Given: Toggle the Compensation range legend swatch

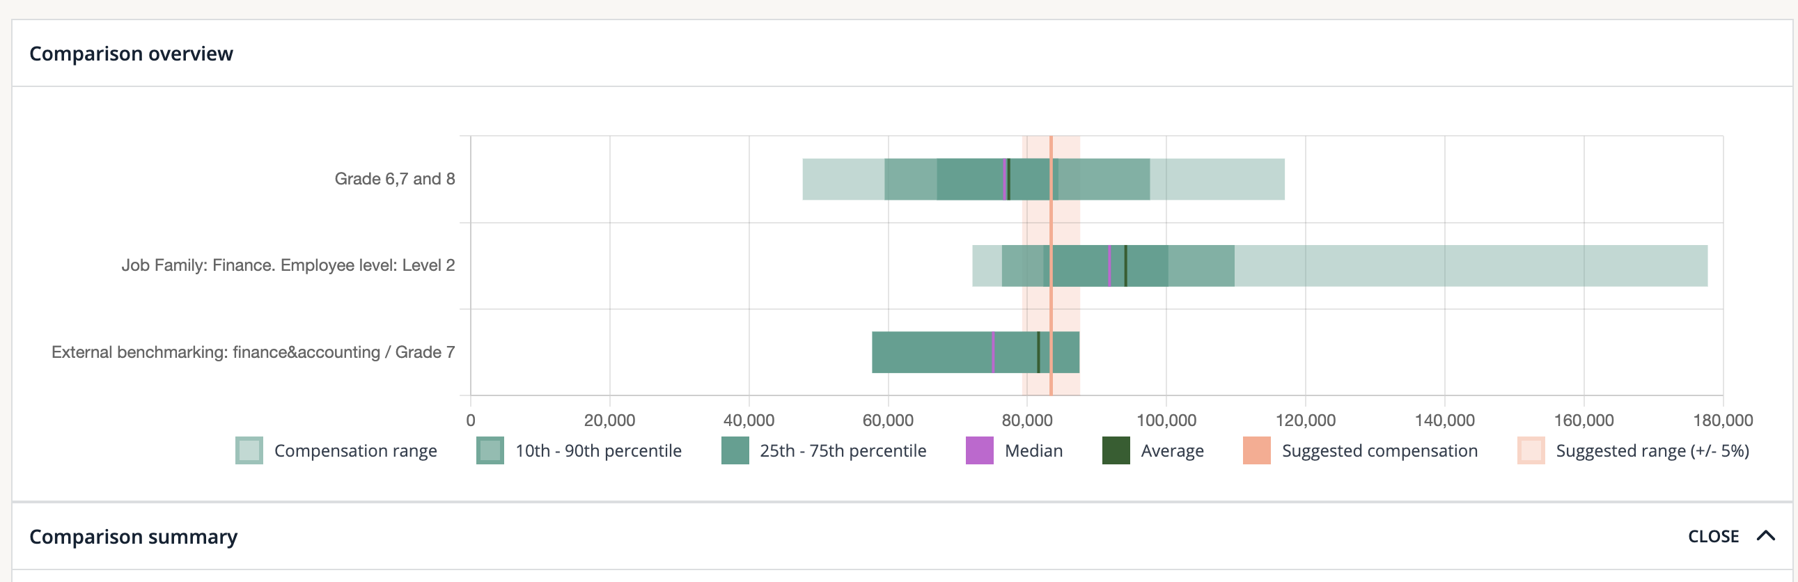Looking at the screenshot, I should click(x=249, y=451).
